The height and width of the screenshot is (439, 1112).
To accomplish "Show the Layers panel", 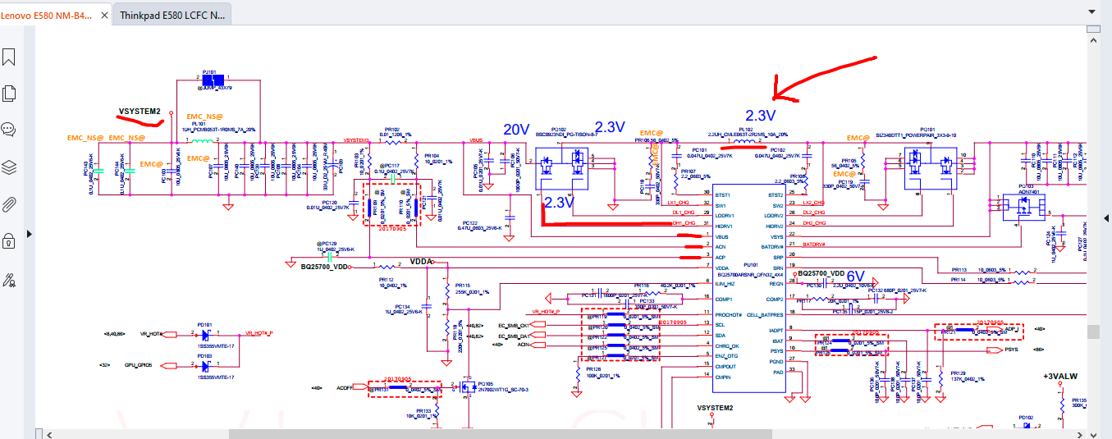I will pyautogui.click(x=9, y=167).
